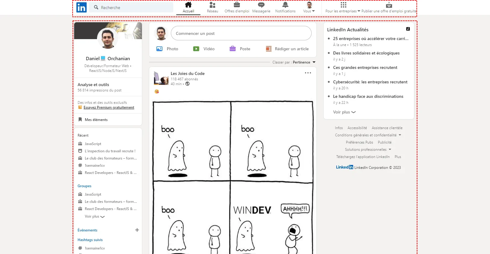490x254 pixels.
Task: Open the Classer par Pertinence dropdown
Action: (x=294, y=62)
